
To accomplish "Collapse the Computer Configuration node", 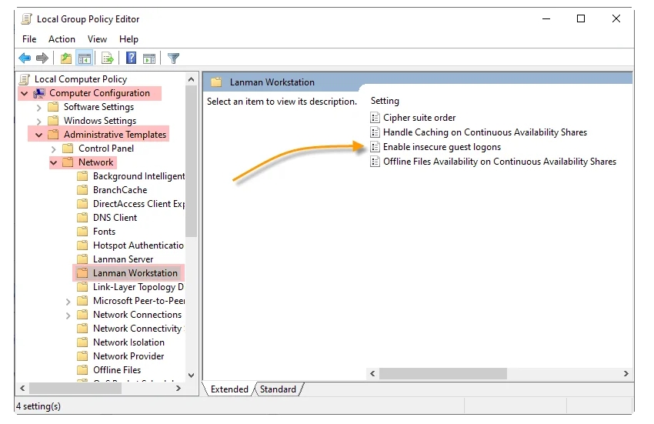I will coord(25,93).
